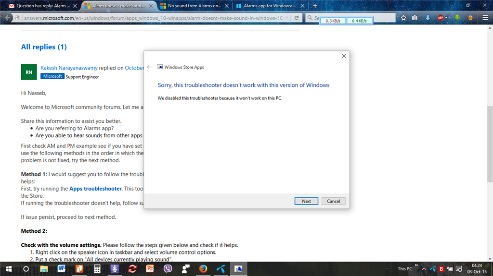This screenshot has height=276, width=493.
Task: Select 'Alarm doesn't make sound' tab
Action: tap(118, 6)
